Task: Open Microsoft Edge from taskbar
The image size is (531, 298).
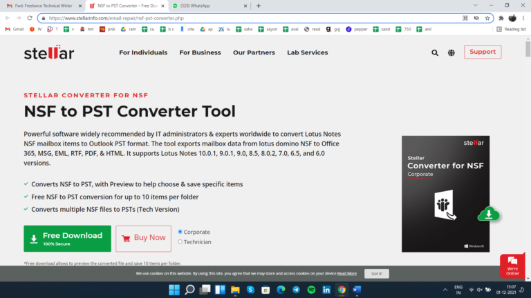Action: pos(281,290)
